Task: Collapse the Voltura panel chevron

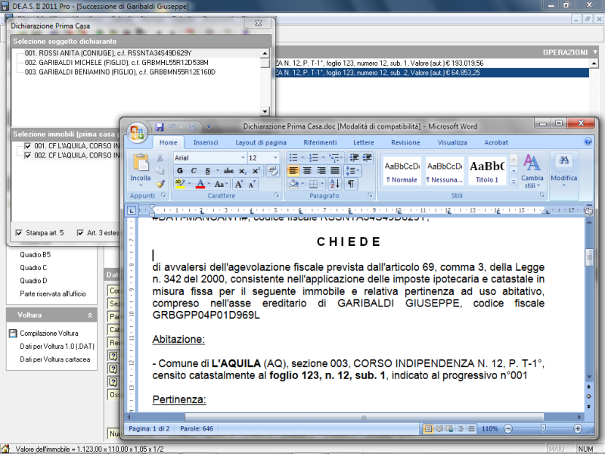Action: (x=90, y=316)
